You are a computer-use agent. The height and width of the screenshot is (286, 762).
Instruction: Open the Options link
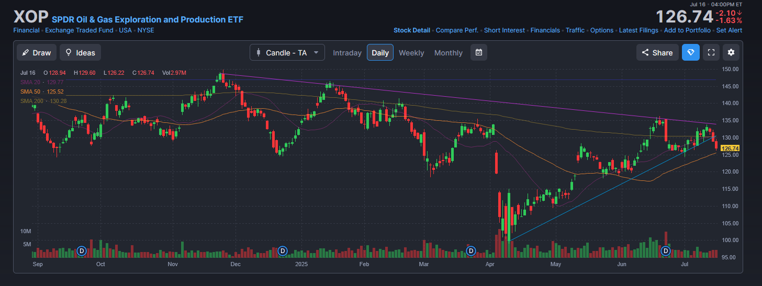pyautogui.click(x=602, y=30)
